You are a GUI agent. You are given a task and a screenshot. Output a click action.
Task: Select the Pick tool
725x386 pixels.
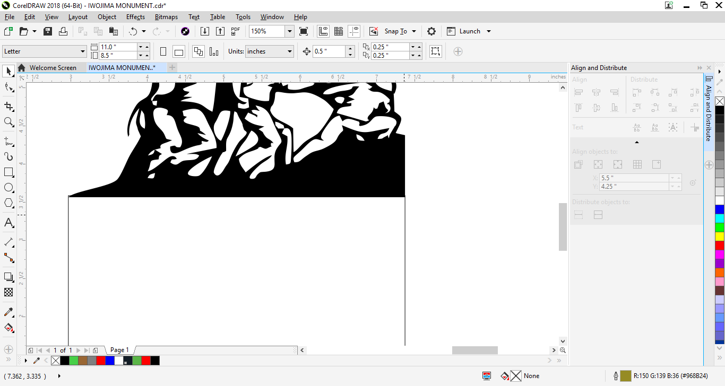point(9,71)
